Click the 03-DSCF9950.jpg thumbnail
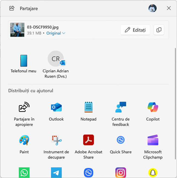 [x=17, y=30]
